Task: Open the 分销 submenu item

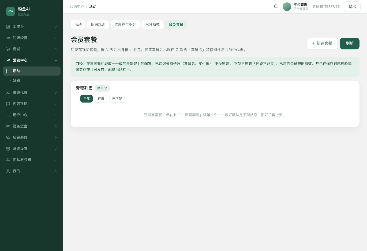Action: click(32, 80)
